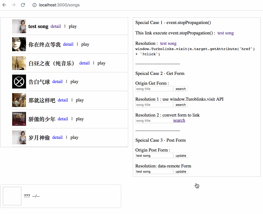Viewport: 263px width, 214px height.
Task: Click the 骄傲的少年 album cover
Action: tap(19, 119)
